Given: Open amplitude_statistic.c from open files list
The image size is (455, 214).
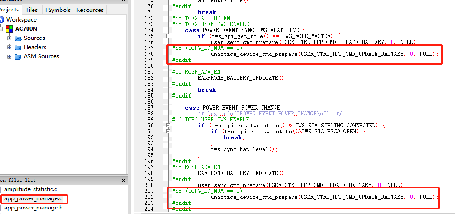Looking at the screenshot, I should (x=30, y=189).
